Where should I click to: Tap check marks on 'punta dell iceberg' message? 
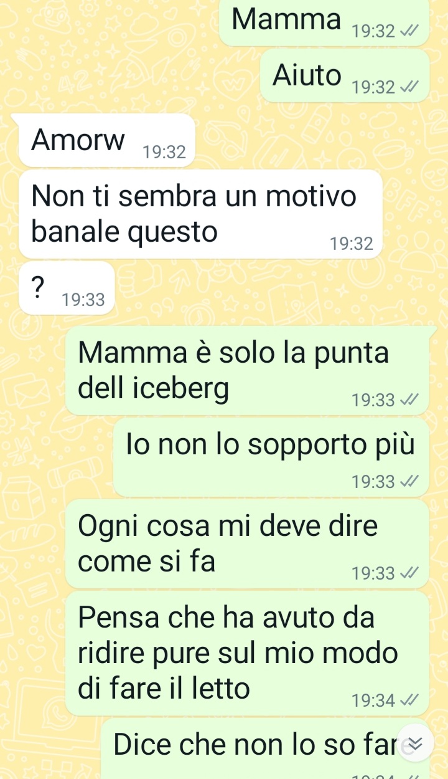pos(406,400)
